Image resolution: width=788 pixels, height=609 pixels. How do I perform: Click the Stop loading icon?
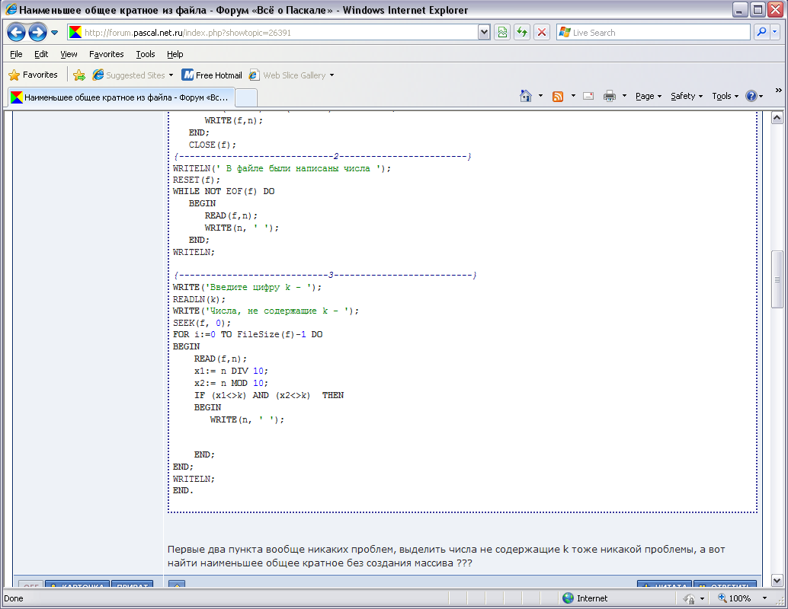[x=542, y=32]
